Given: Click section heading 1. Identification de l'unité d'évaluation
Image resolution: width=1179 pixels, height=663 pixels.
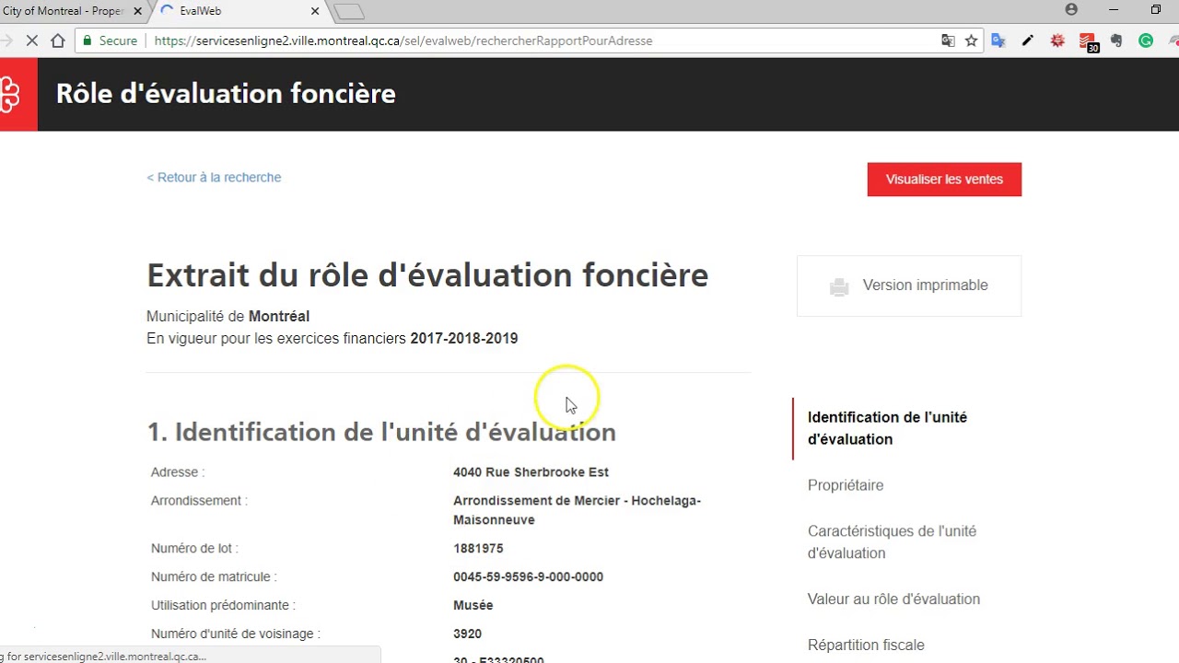Looking at the screenshot, I should coord(381,432).
